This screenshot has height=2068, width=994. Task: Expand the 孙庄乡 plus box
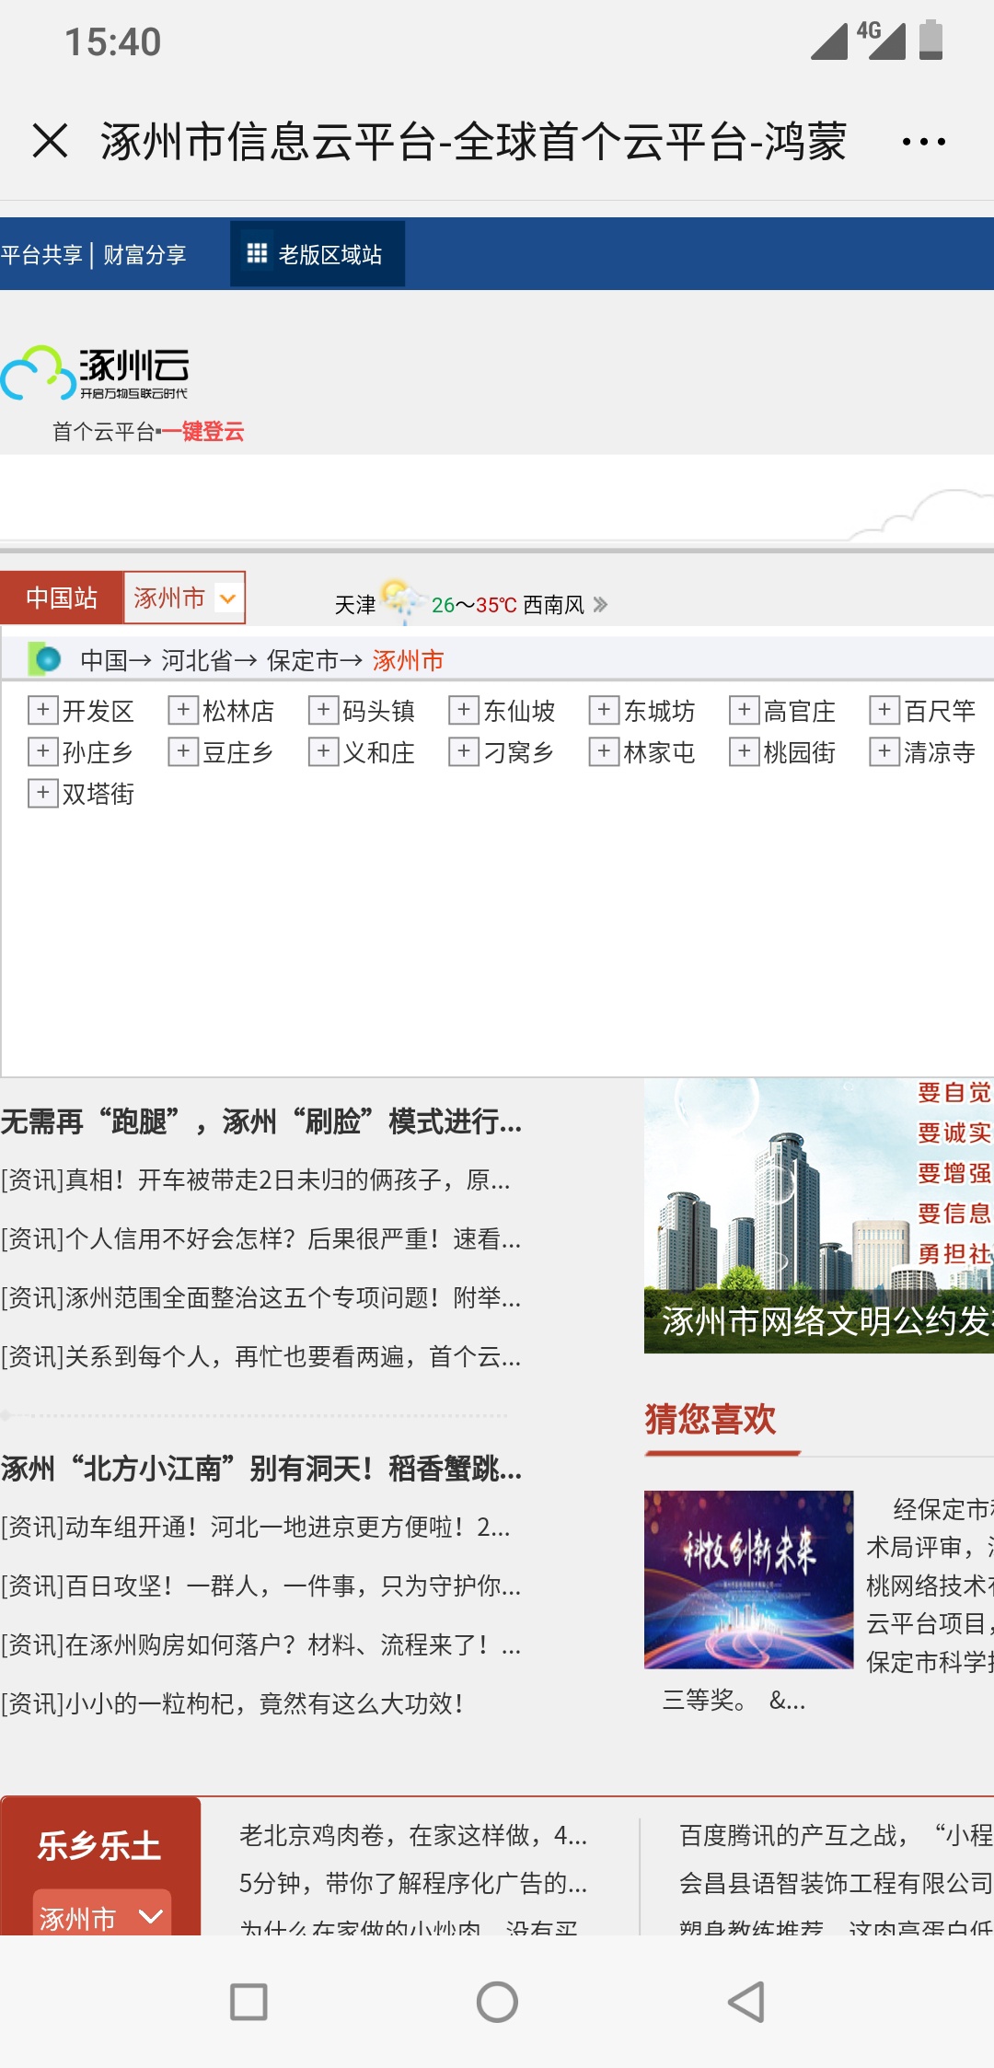pos(42,751)
